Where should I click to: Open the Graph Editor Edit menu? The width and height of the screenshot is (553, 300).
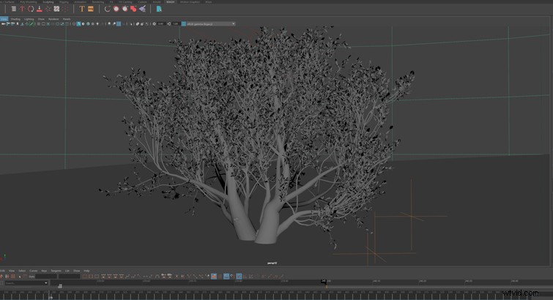coord(1,271)
